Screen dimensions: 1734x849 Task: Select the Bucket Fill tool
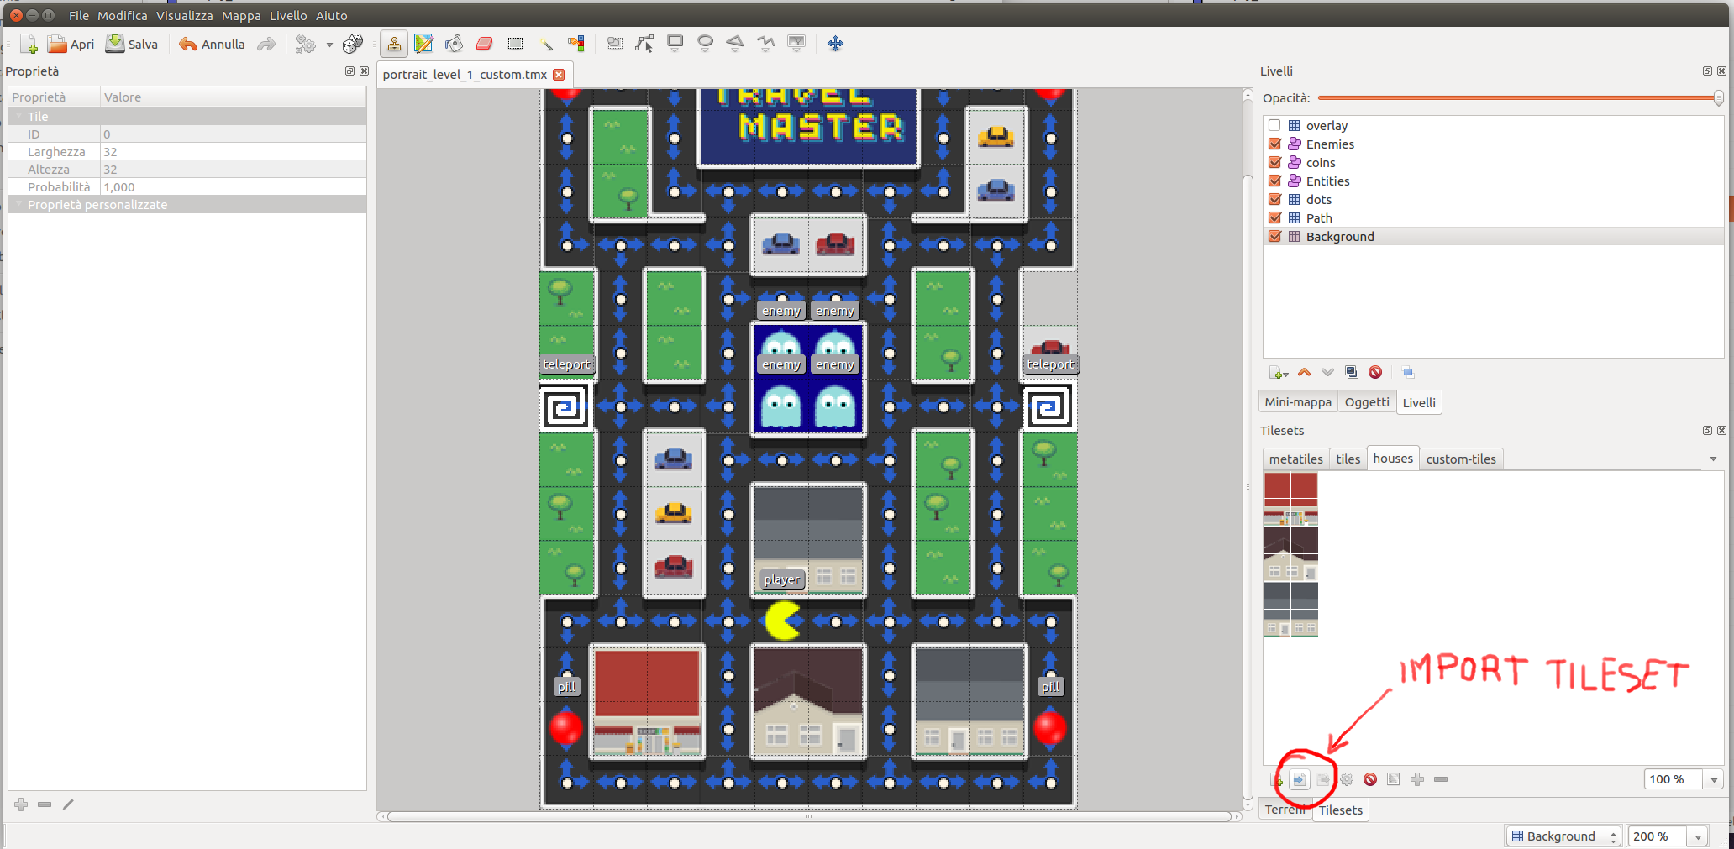click(x=454, y=44)
